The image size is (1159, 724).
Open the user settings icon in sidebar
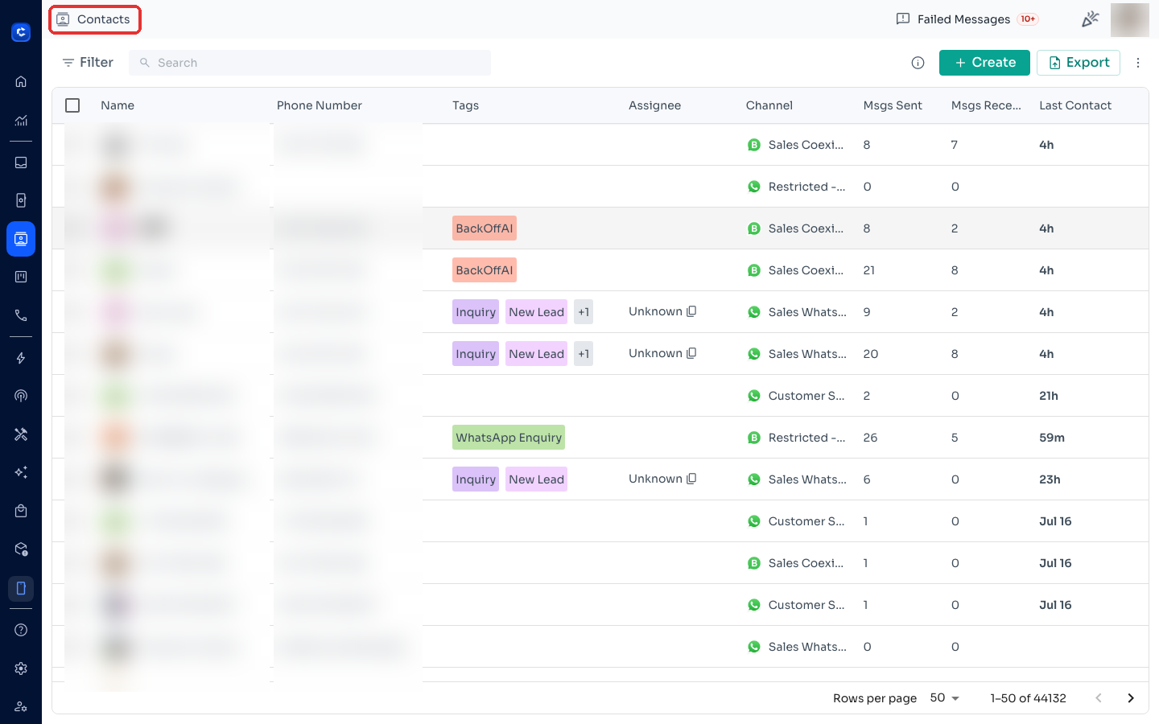click(21, 706)
